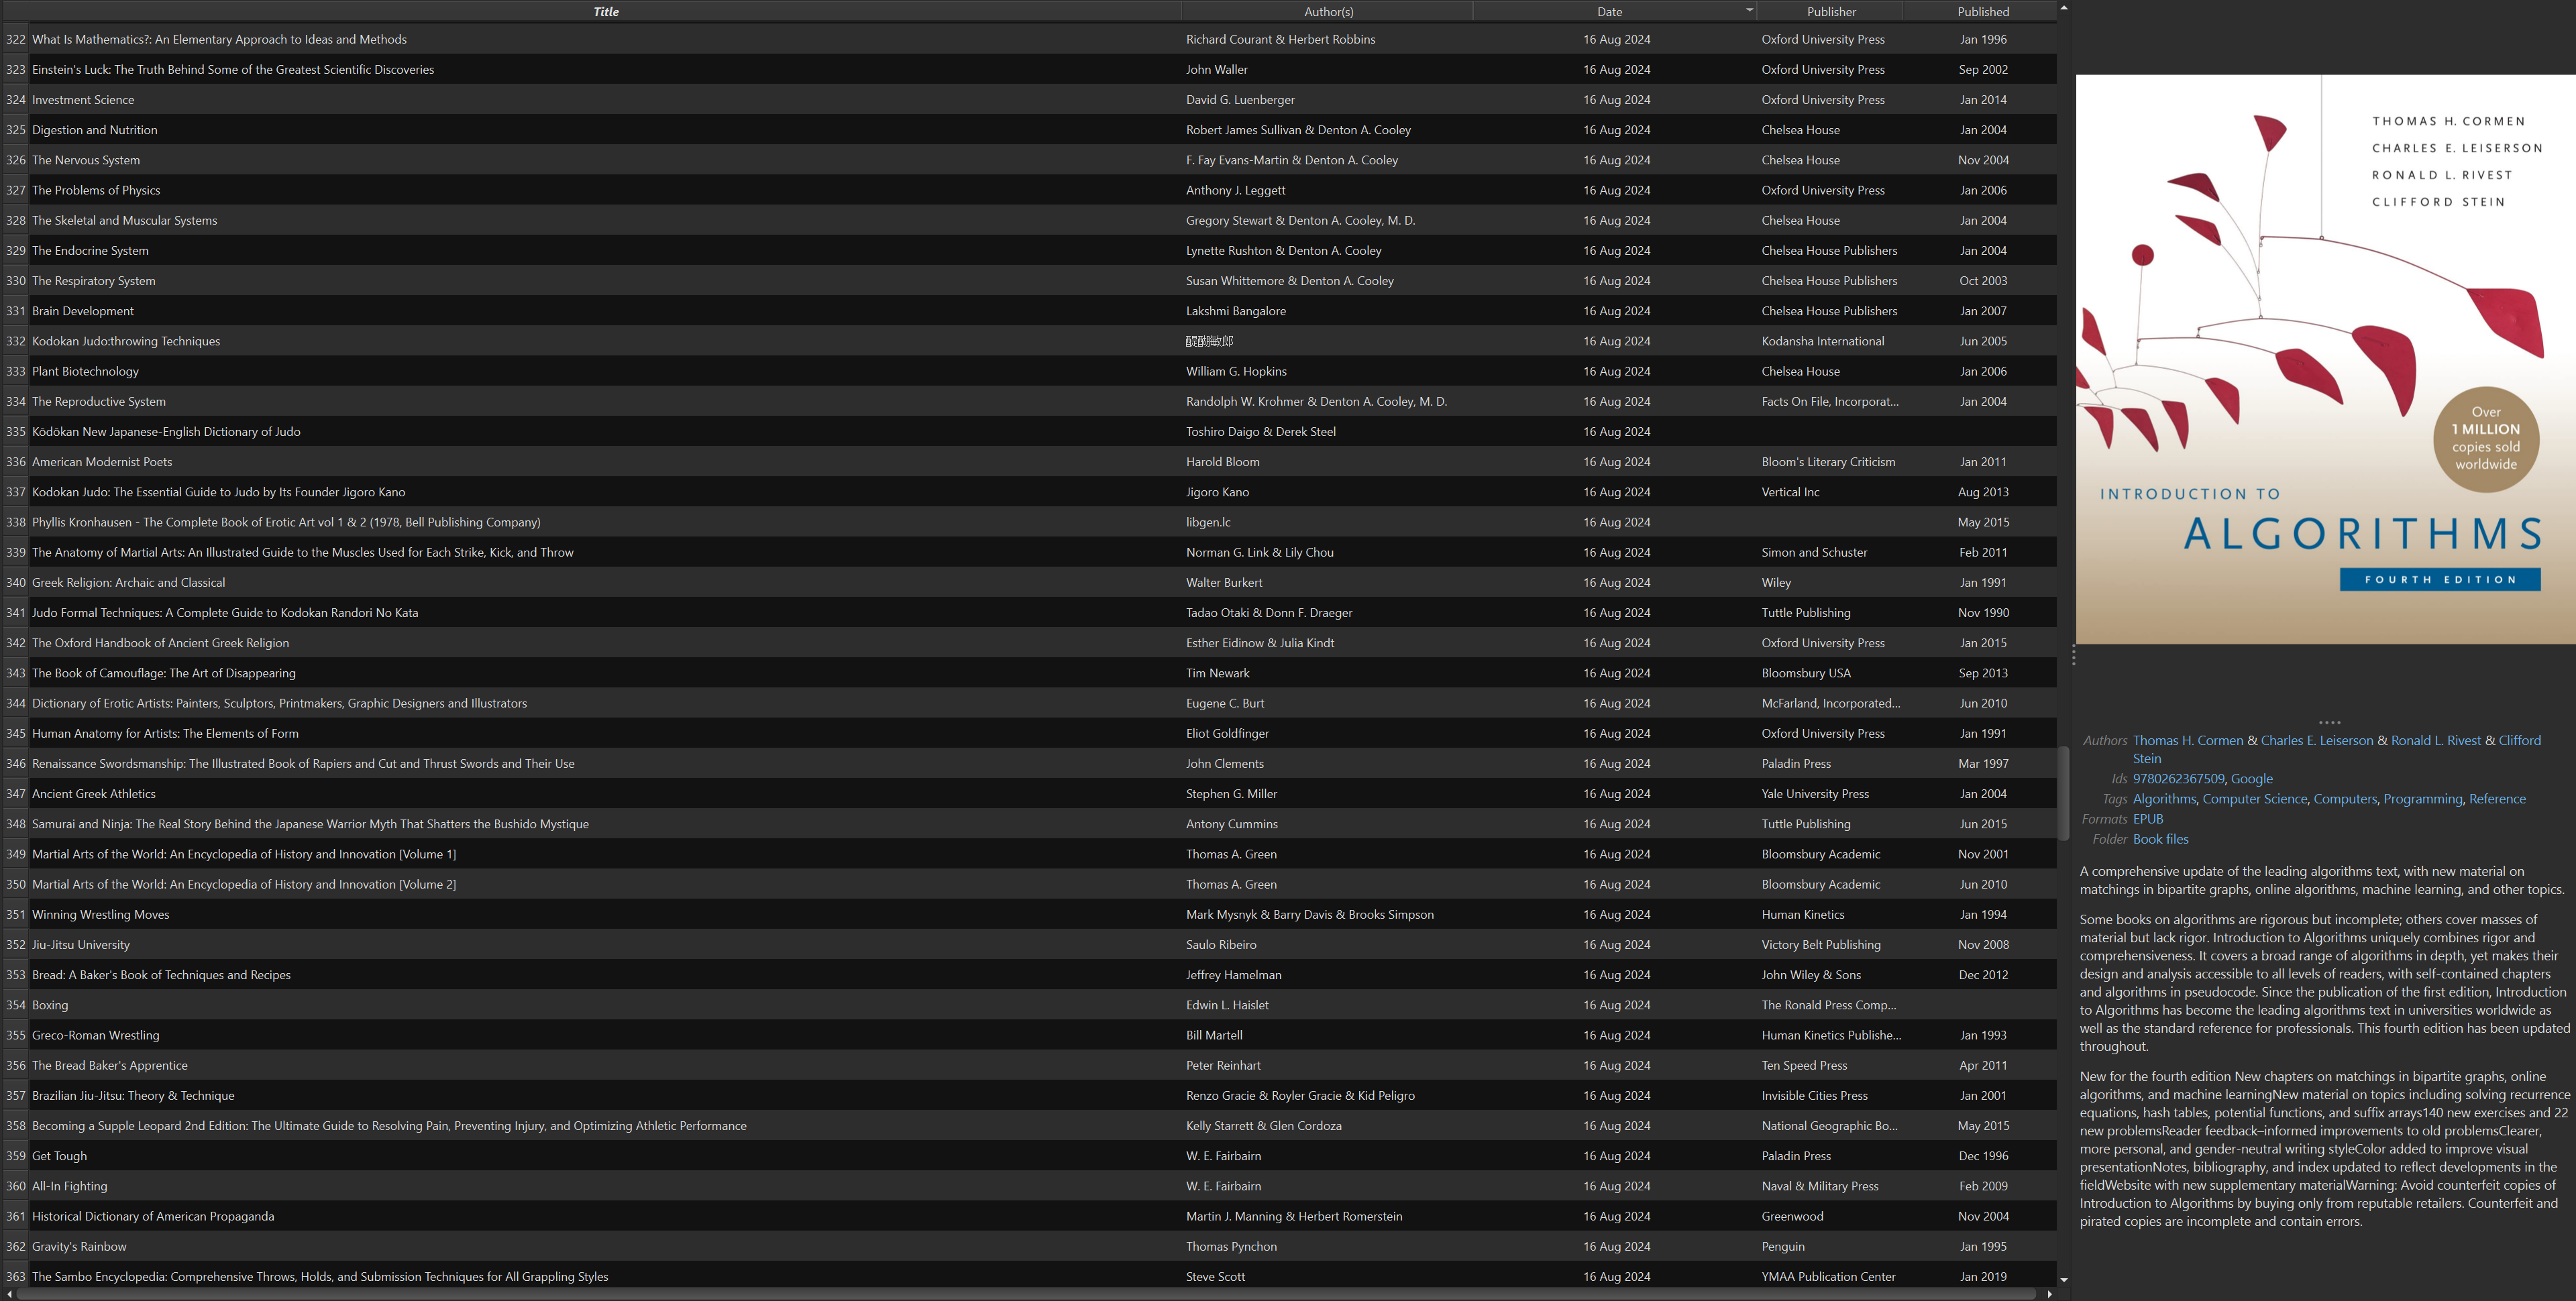Screen dimensions: 2576x1301
Task: Click the Introduction to Algorithms cover image
Action: [2325, 359]
